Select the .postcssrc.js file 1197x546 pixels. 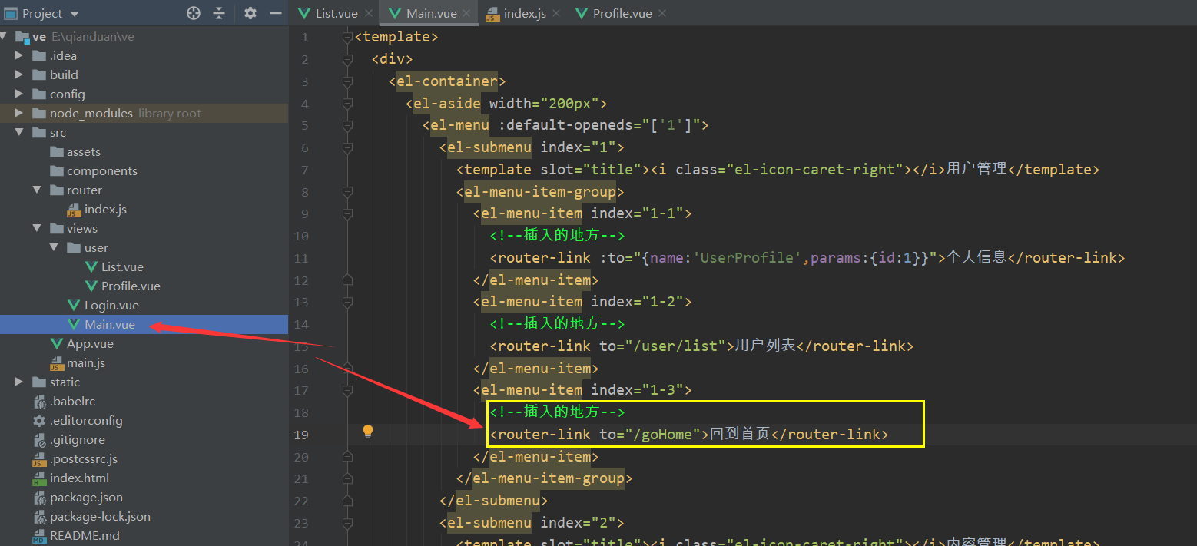point(75,458)
